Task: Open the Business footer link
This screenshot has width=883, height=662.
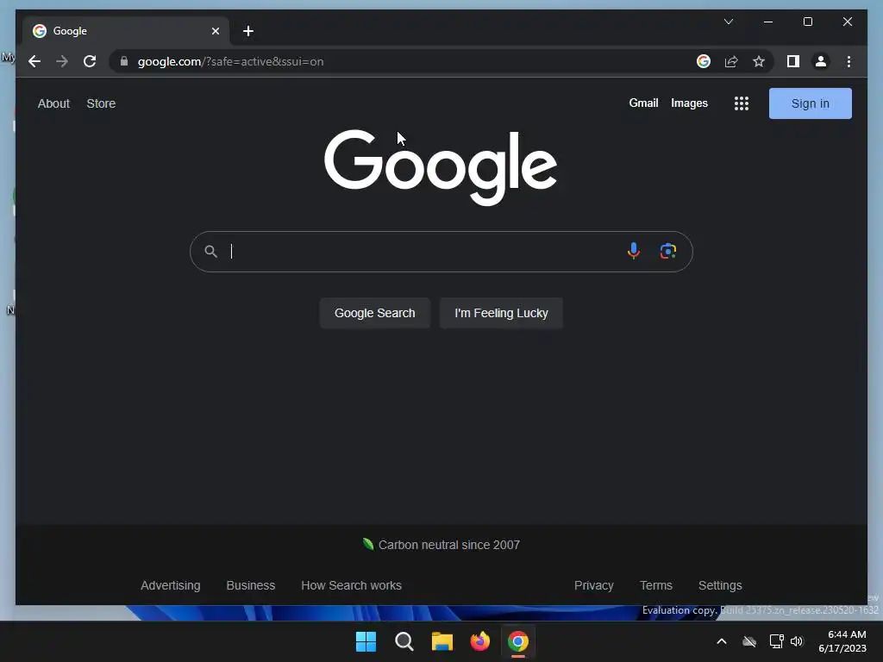Action: pyautogui.click(x=251, y=585)
